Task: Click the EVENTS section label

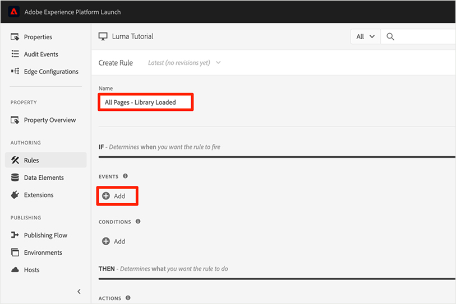Action: (x=108, y=176)
